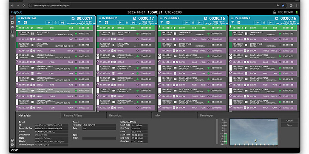The width and height of the screenshot is (309, 154).
Task: Click the headphones icon in RV REGION 1
Action: [107, 22]
